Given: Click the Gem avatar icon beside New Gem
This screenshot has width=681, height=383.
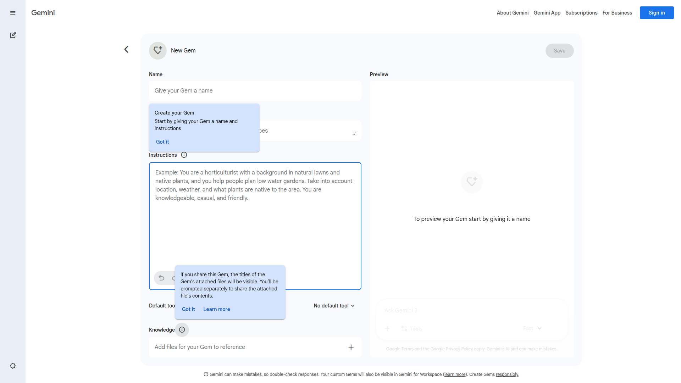Looking at the screenshot, I should [158, 51].
